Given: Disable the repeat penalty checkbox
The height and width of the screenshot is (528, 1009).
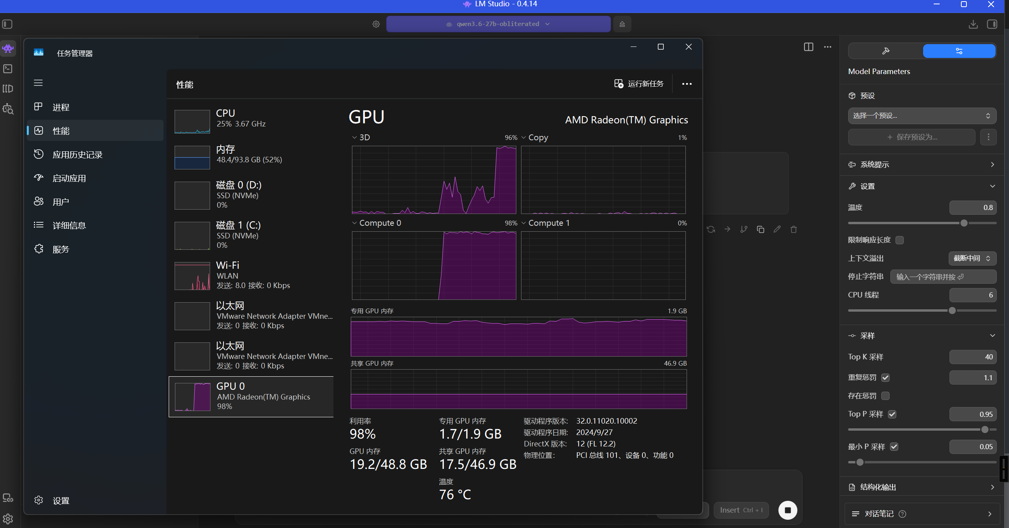Looking at the screenshot, I should click(886, 377).
